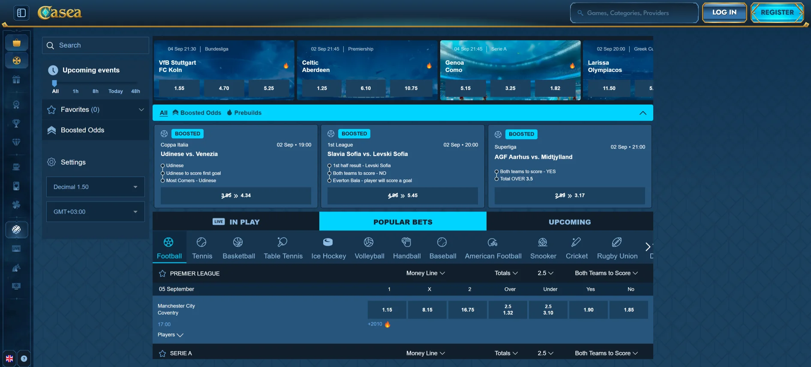Select the Today upcoming events filter
Viewport: 811px width, 367px height.
pos(116,91)
